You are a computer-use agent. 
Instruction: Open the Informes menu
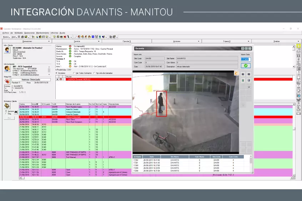click(x=54, y=33)
